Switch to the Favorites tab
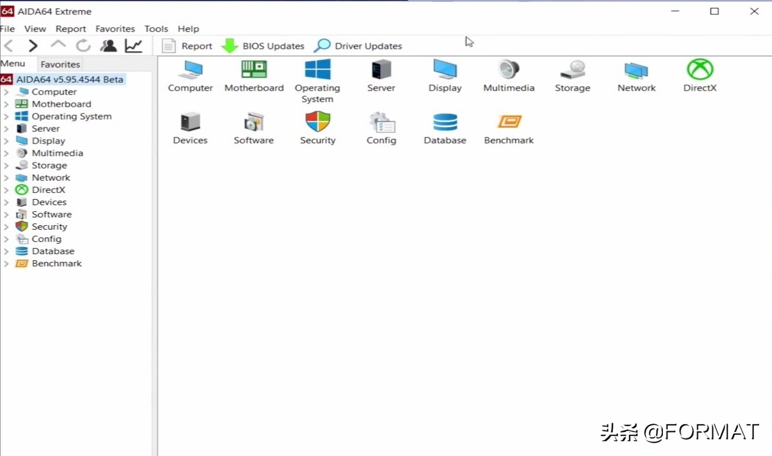The image size is (772, 456). (60, 64)
